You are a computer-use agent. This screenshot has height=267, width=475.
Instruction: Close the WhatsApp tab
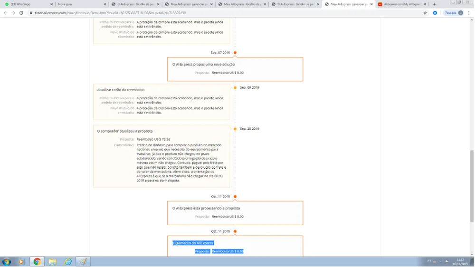(x=51, y=4)
